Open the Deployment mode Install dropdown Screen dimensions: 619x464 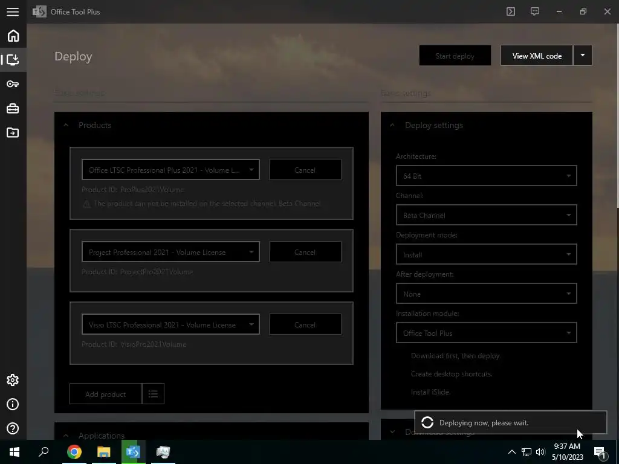(x=487, y=254)
